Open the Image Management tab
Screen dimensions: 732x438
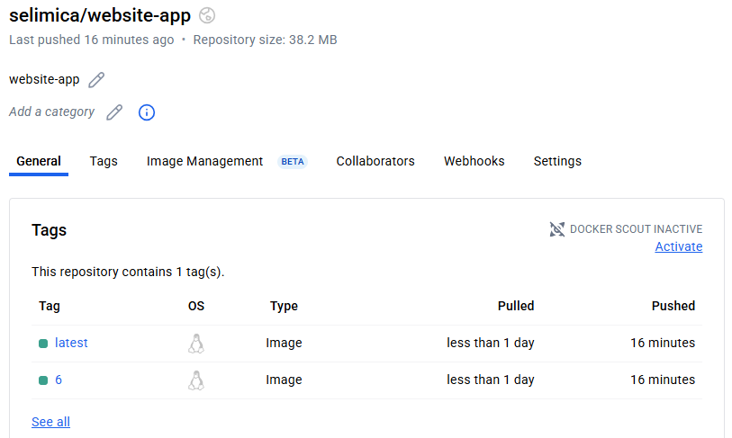[x=205, y=162]
